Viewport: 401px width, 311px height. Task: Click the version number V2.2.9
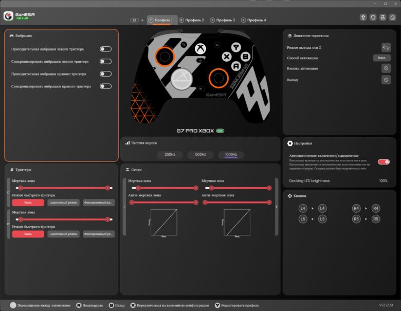click(386, 305)
